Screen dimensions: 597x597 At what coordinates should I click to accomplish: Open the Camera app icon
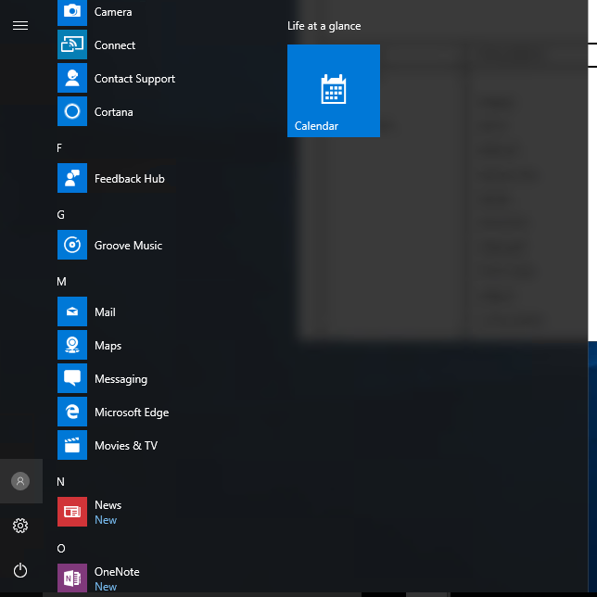tap(72, 12)
